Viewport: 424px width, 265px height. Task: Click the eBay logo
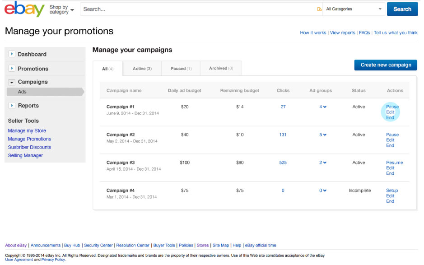coord(24,9)
